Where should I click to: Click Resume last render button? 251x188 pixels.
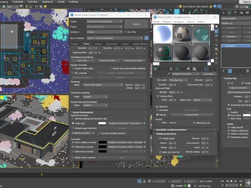[134, 61]
